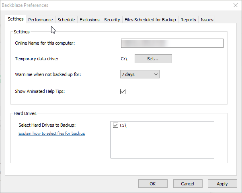Open the Schedule tab
This screenshot has height=193, width=242.
(x=66, y=20)
